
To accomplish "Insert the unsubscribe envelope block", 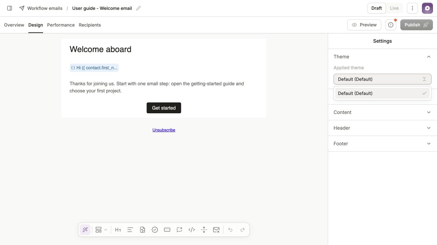I will tap(216, 230).
